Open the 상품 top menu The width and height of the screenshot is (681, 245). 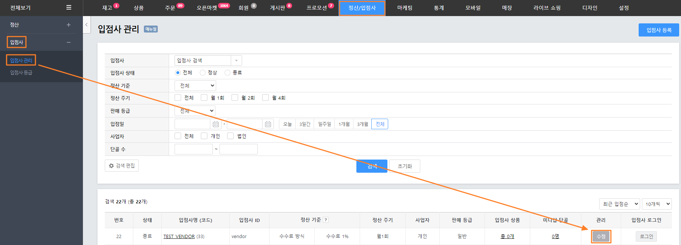pos(139,8)
